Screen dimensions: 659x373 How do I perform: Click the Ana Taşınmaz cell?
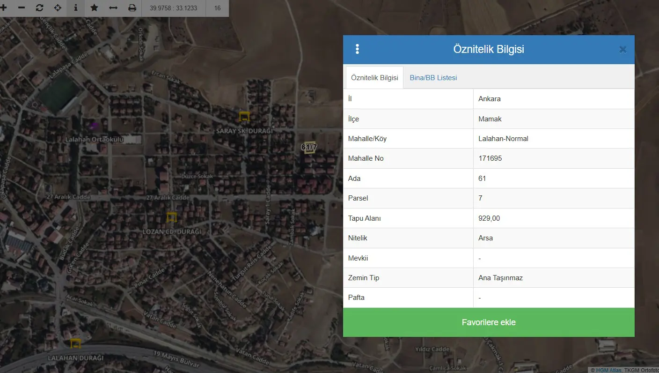point(554,278)
